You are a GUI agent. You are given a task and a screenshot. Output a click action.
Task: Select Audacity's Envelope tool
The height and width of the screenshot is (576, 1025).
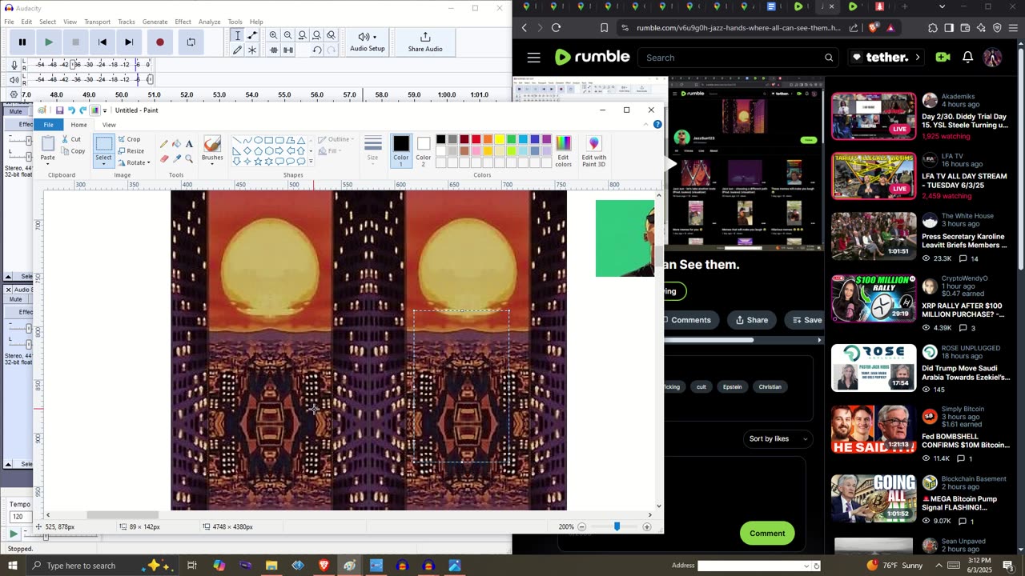tap(252, 36)
